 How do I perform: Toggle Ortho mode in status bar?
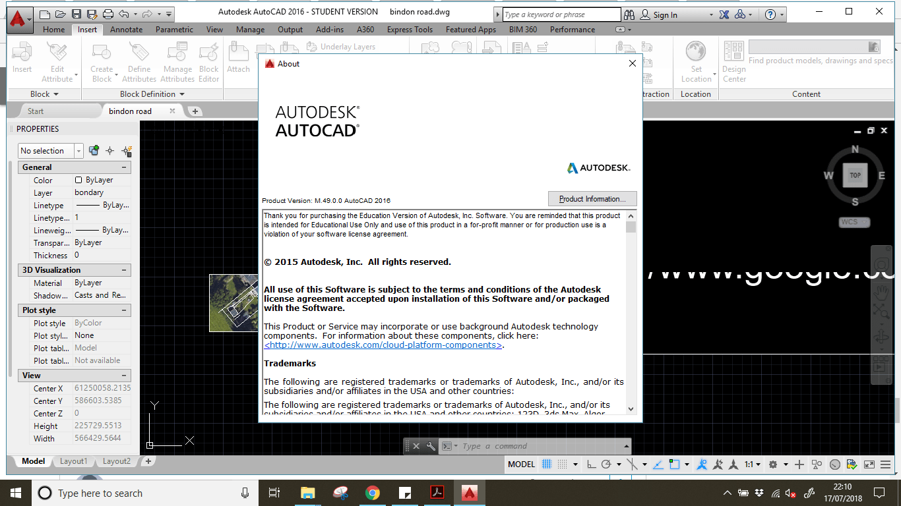(591, 464)
